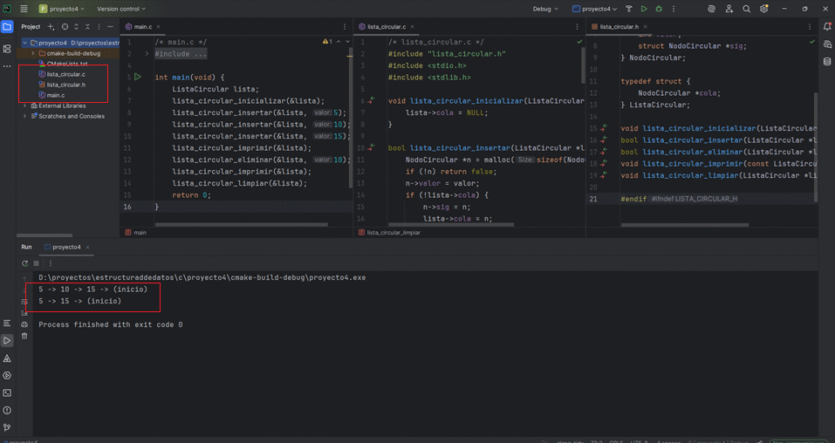Open the Debug build profile dropdown

545,9
